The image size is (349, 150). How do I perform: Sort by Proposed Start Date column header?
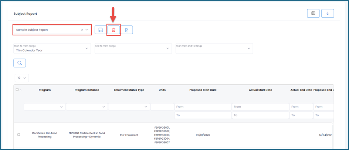tap(203, 90)
